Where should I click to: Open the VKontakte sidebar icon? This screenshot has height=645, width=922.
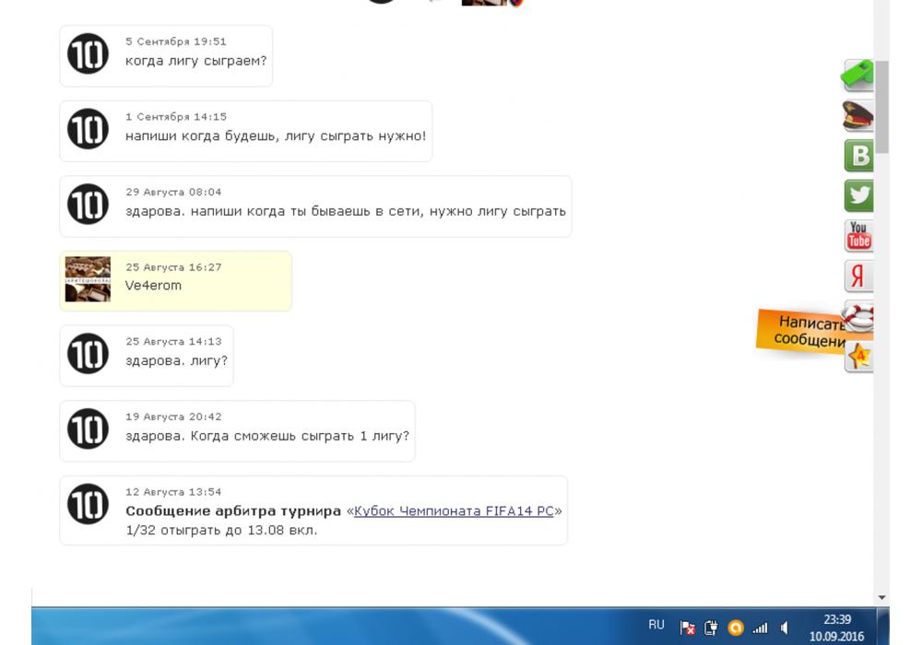point(859,156)
